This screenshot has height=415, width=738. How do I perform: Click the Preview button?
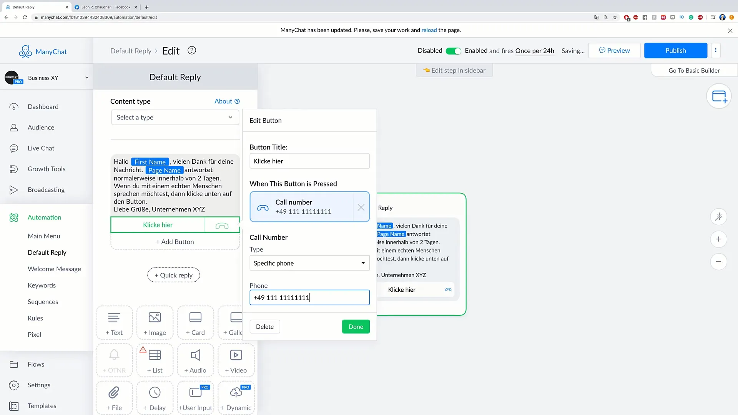[x=614, y=50]
